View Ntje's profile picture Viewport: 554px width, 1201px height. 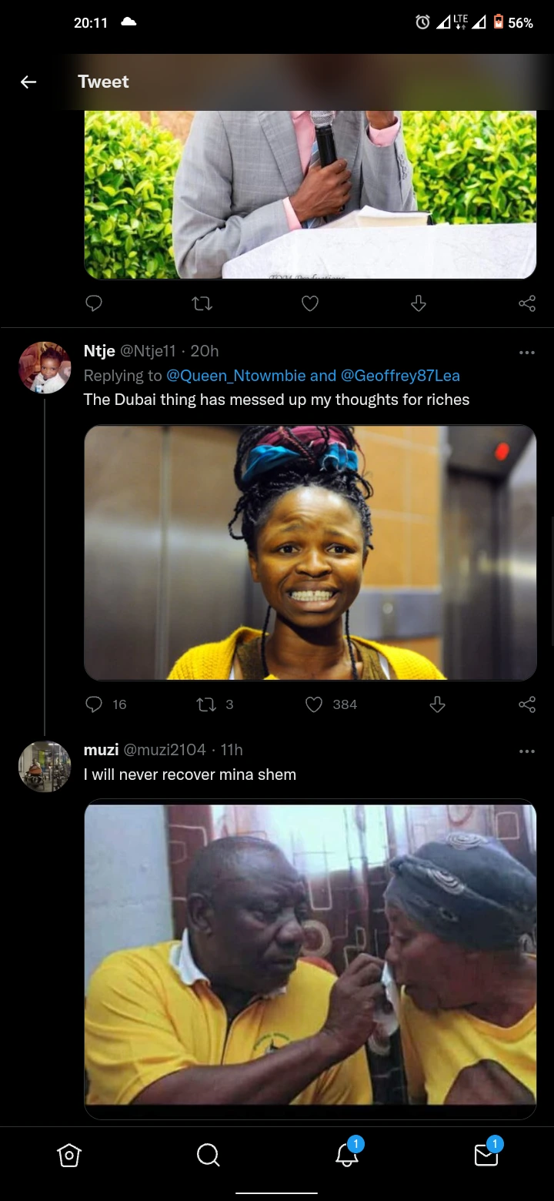tap(45, 368)
